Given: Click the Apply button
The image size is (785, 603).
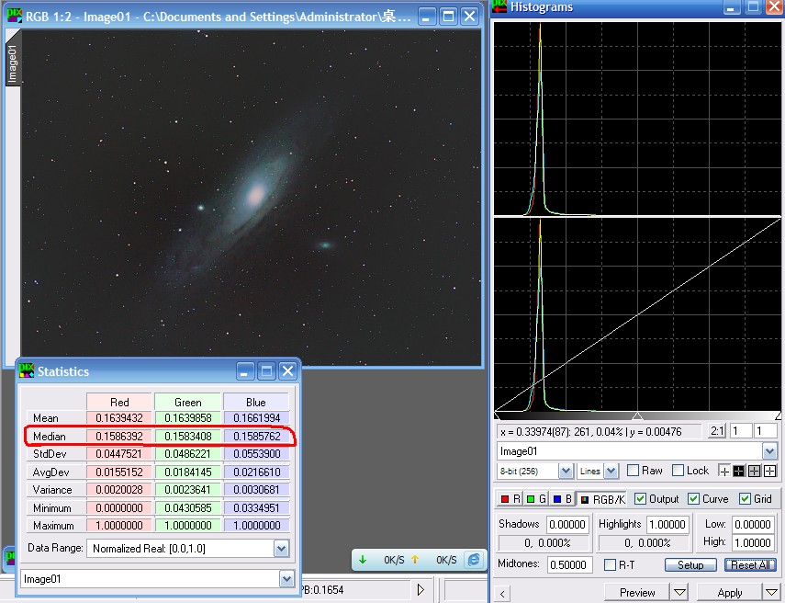Looking at the screenshot, I should click(x=730, y=593).
